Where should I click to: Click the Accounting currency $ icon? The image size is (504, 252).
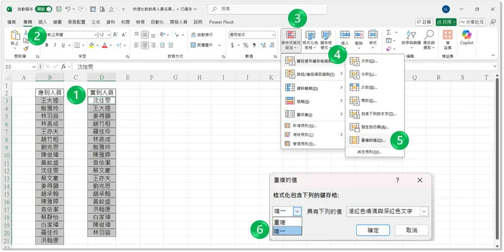(232, 46)
